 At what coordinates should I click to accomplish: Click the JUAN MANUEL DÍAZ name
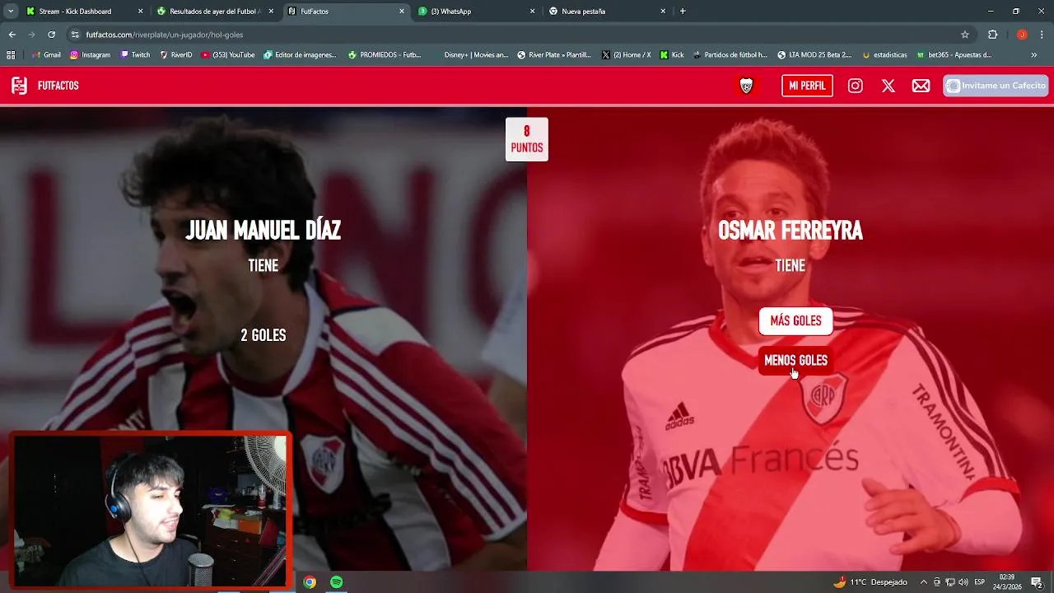click(263, 231)
